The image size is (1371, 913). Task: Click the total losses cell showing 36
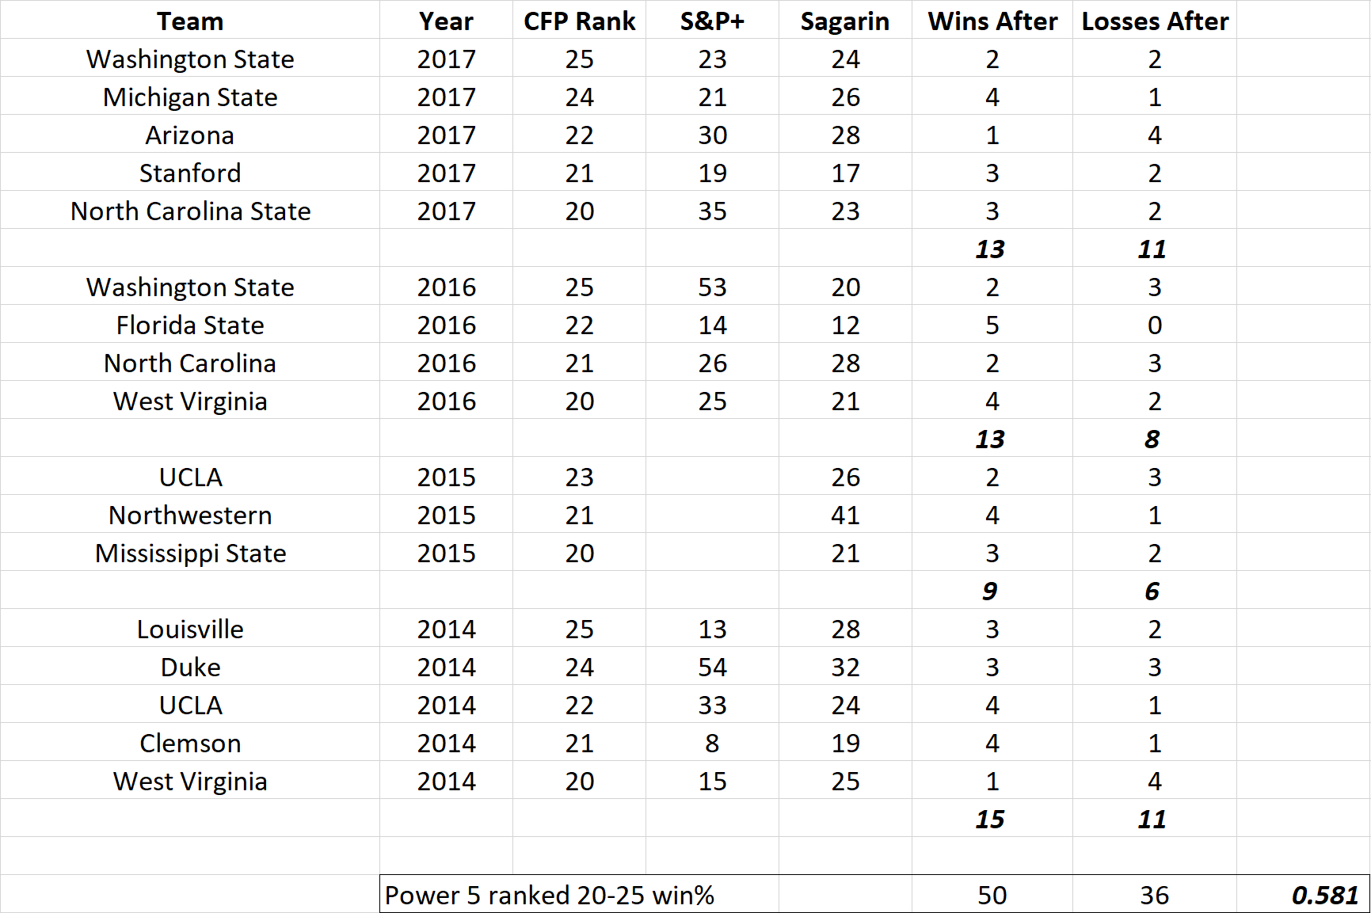point(1155,894)
